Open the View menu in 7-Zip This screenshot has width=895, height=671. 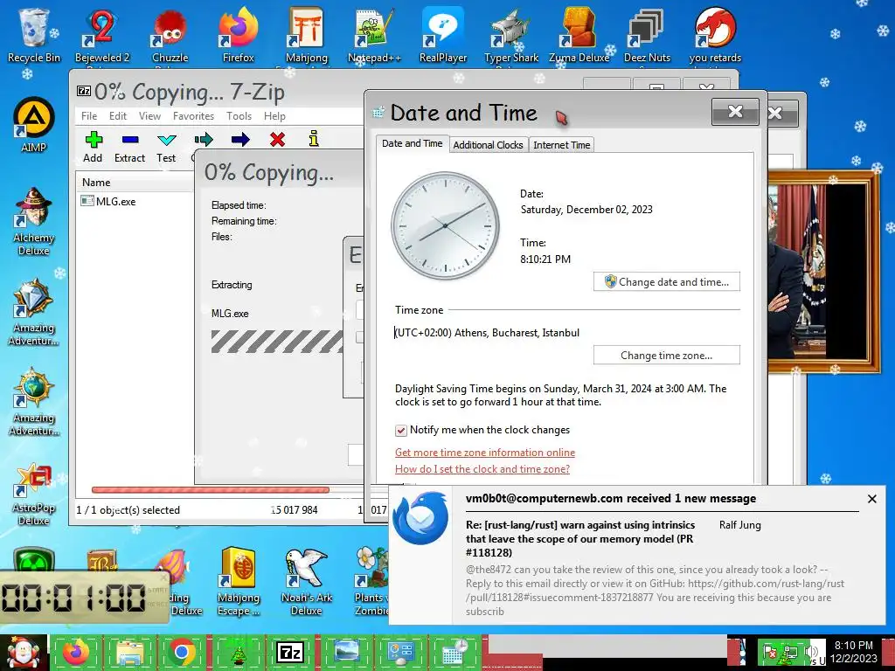click(x=149, y=116)
